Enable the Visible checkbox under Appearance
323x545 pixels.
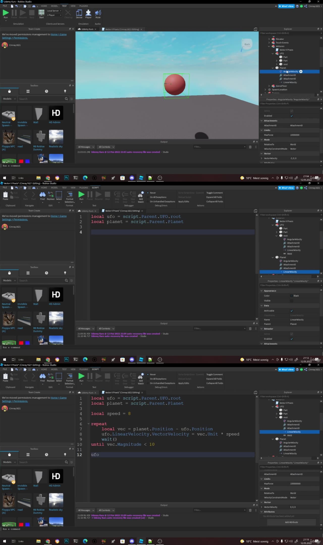[x=292, y=301]
